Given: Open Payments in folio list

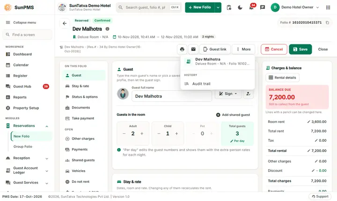Looking at the screenshot, I should 84,150.
